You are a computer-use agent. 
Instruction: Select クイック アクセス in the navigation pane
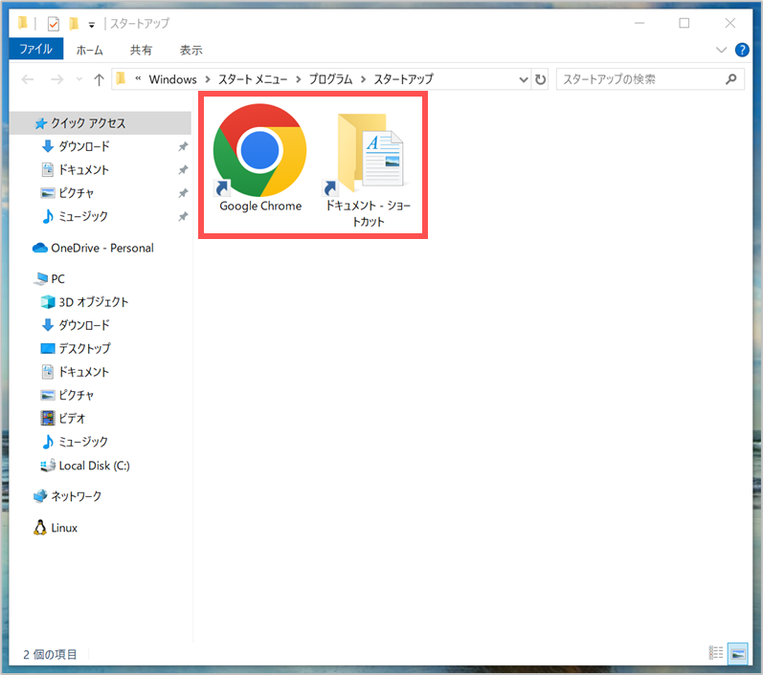click(x=101, y=123)
